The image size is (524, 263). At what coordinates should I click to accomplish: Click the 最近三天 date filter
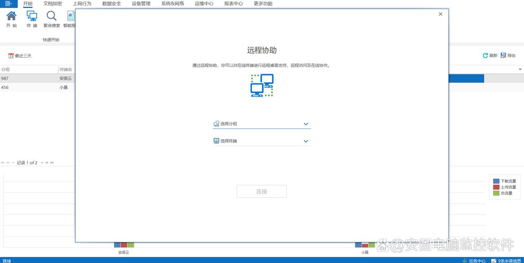[20, 56]
